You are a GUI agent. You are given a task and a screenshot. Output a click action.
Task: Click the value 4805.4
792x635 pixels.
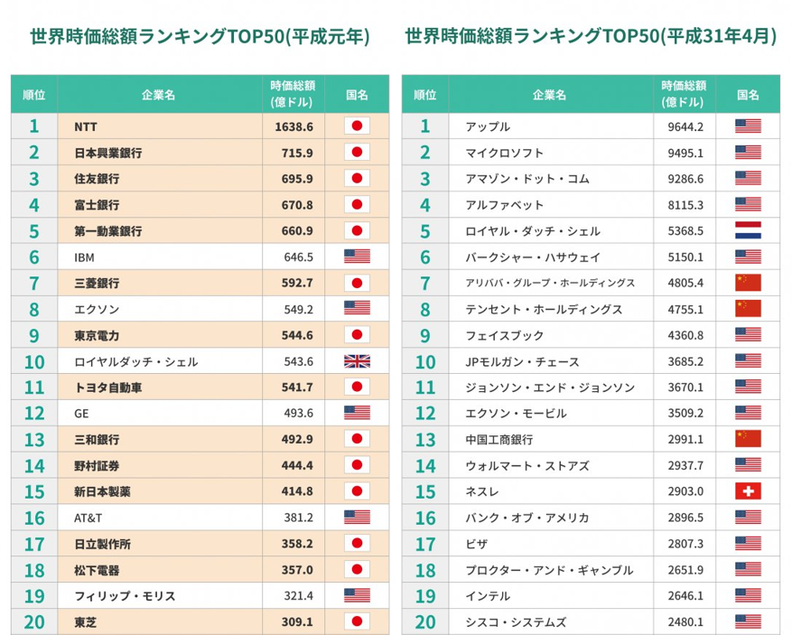pyautogui.click(x=685, y=283)
